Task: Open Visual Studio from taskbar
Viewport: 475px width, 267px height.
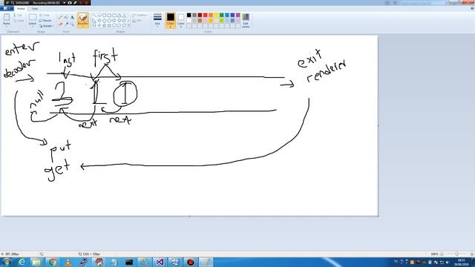Action: [x=160, y=262]
